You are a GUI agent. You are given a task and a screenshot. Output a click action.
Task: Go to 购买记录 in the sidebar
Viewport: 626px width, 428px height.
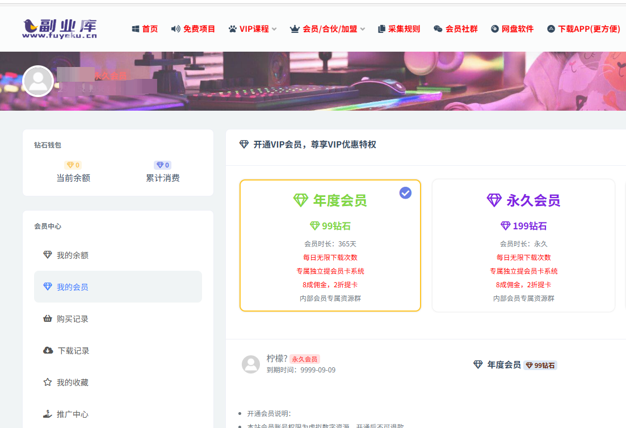118,318
